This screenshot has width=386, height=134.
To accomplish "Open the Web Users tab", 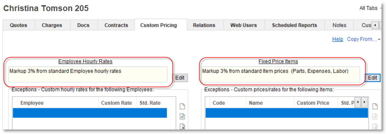I will point(243,25).
